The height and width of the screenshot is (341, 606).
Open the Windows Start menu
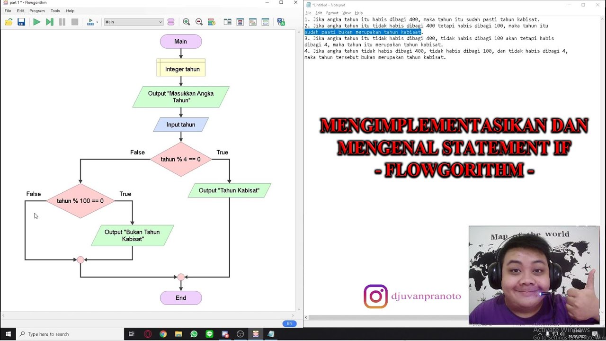point(8,334)
